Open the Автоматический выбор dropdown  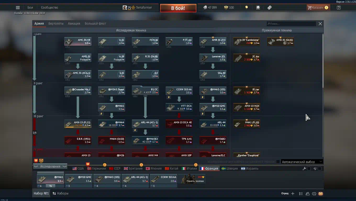[302, 162]
